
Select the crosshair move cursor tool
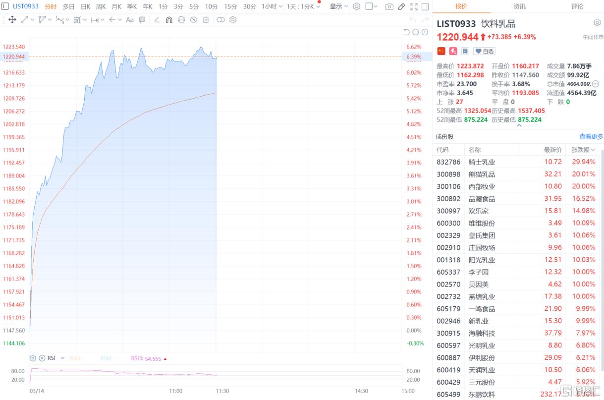(12, 20)
